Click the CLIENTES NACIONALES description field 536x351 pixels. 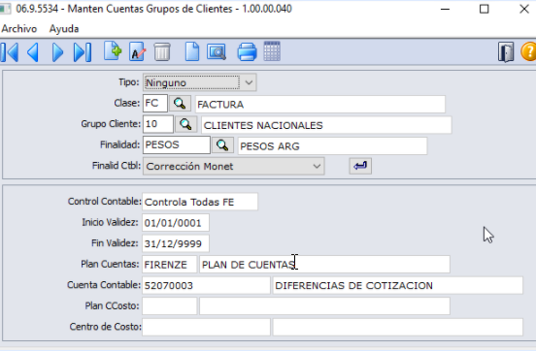pos(326,125)
